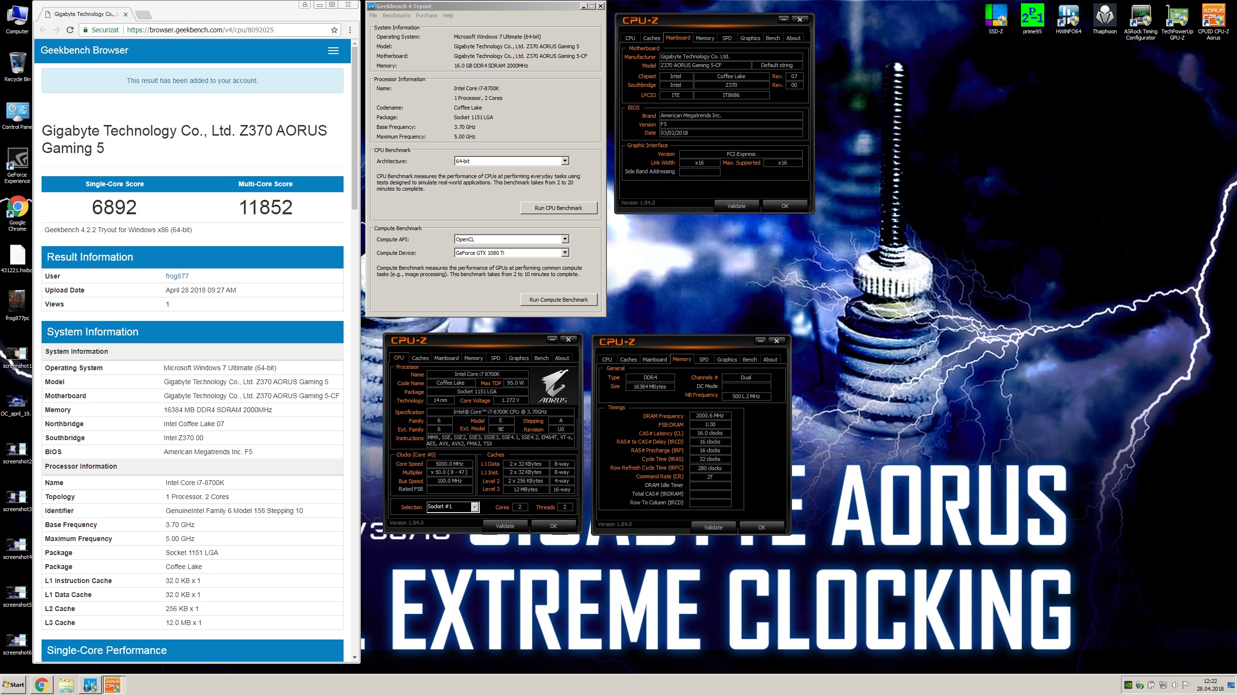Image resolution: width=1237 pixels, height=695 pixels.
Task: Bookmark this page with the star icon
Action: click(x=334, y=30)
